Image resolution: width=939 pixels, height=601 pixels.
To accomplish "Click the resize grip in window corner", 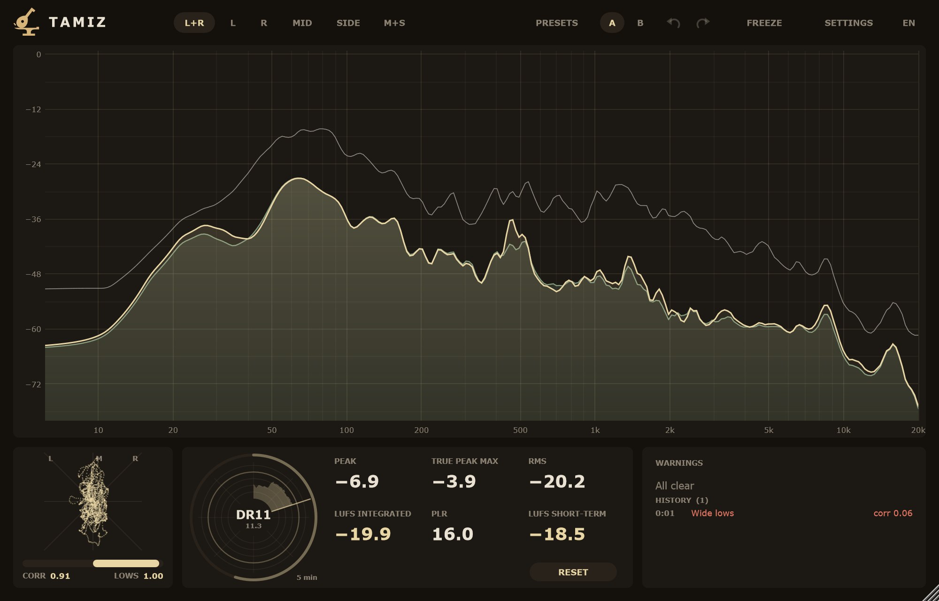I will coord(931,593).
